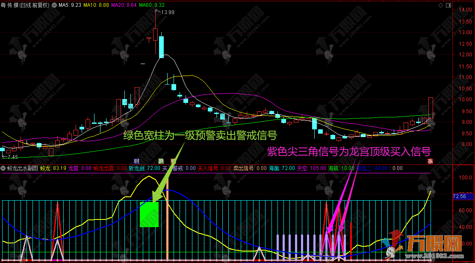Switch to the 涨 tab on the right

coord(431,161)
